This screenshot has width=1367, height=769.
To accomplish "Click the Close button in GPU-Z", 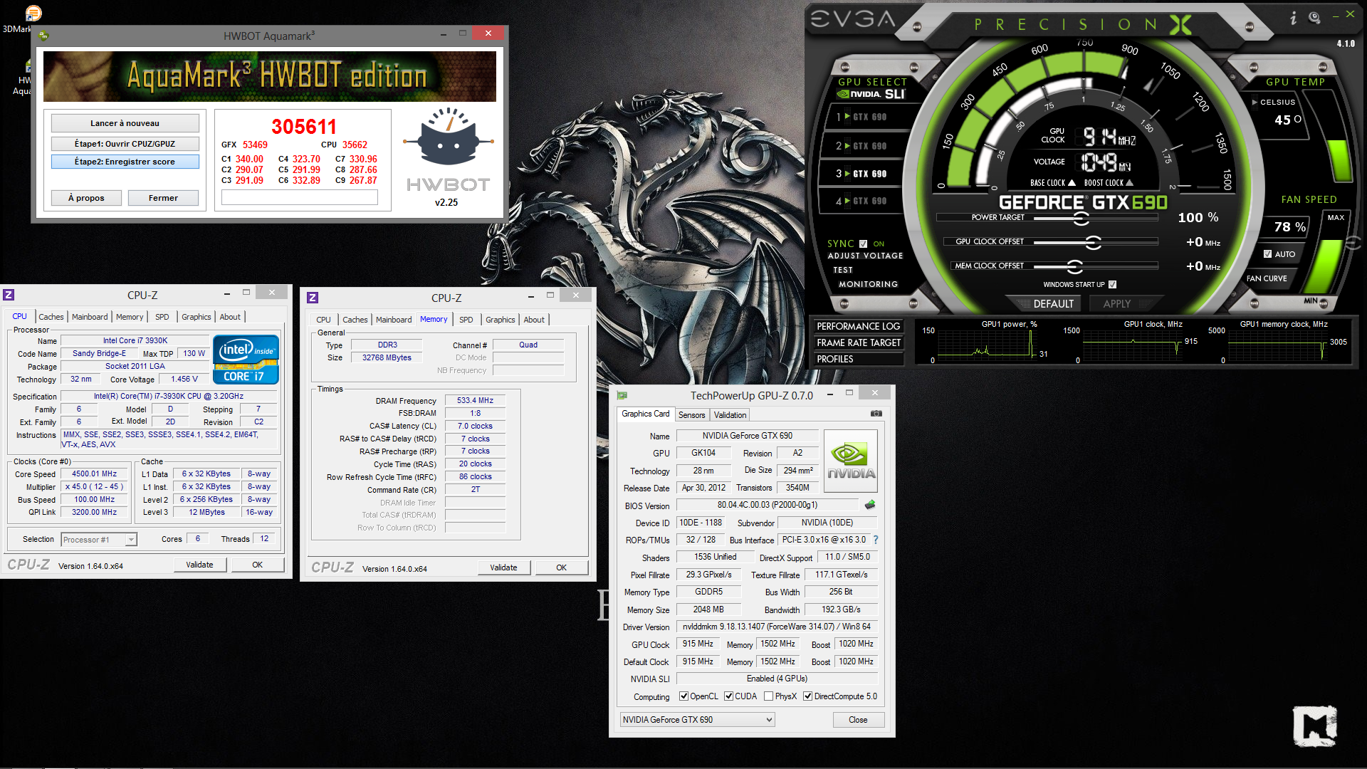I will click(x=858, y=720).
